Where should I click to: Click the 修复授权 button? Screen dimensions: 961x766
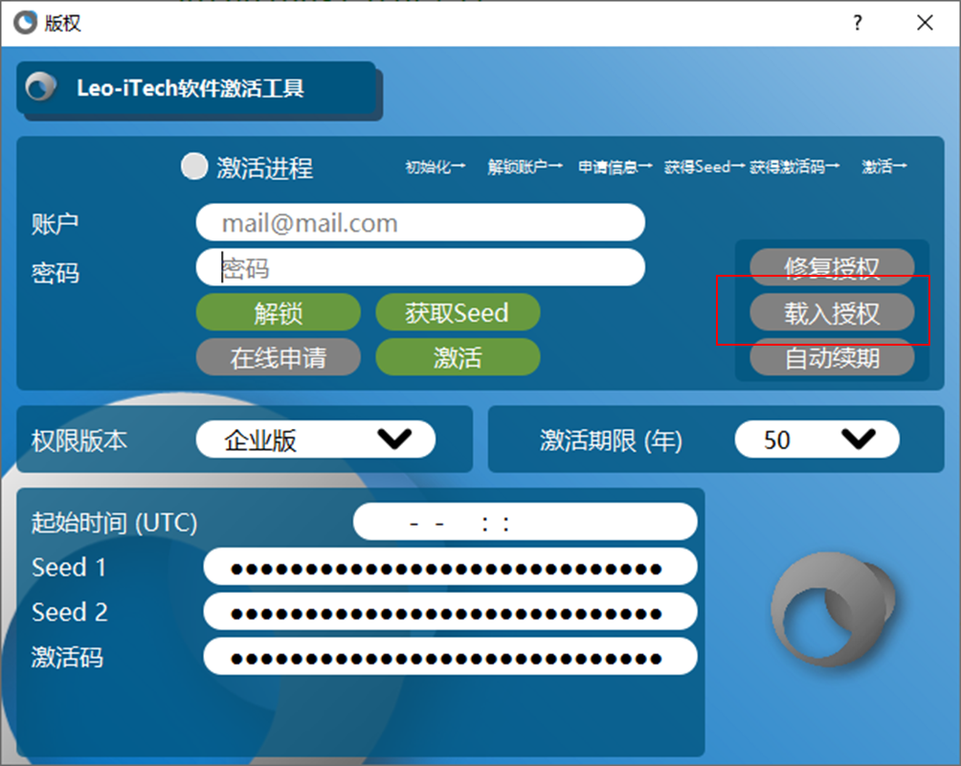(831, 267)
